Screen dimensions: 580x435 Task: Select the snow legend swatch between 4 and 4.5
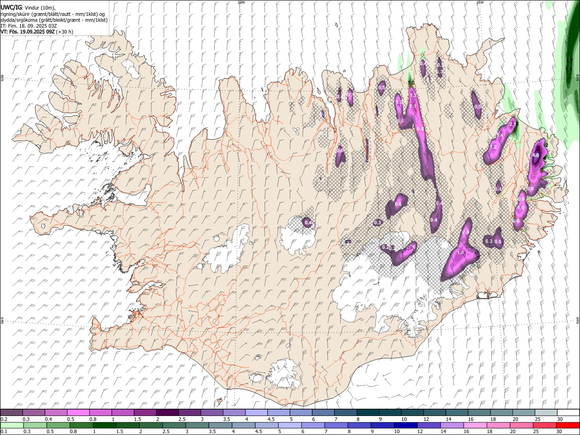(x=256, y=412)
